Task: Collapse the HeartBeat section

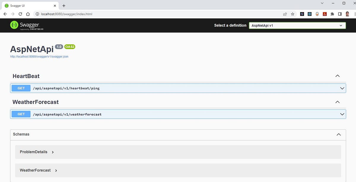Action: click(337, 76)
